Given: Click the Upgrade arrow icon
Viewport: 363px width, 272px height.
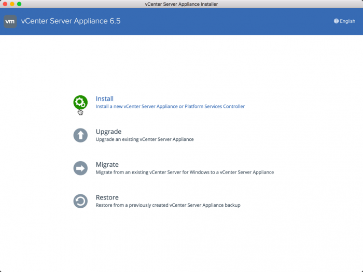Looking at the screenshot, I should pyautogui.click(x=80, y=135).
